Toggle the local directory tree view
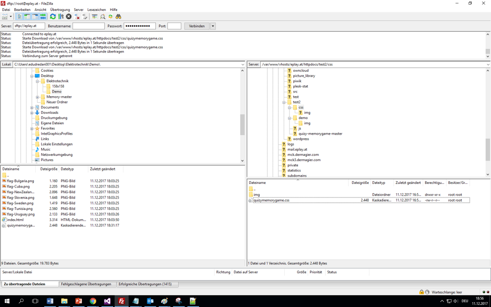Viewport: 491px width, 307px height. (27, 17)
